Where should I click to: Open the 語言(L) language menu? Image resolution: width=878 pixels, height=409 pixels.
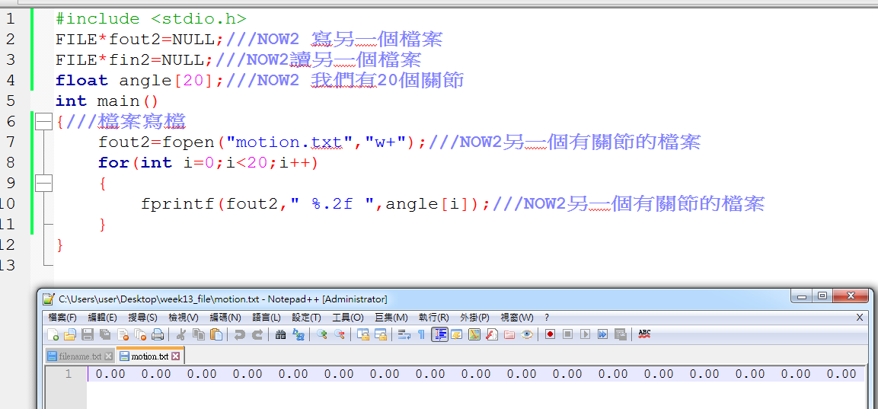click(x=267, y=318)
